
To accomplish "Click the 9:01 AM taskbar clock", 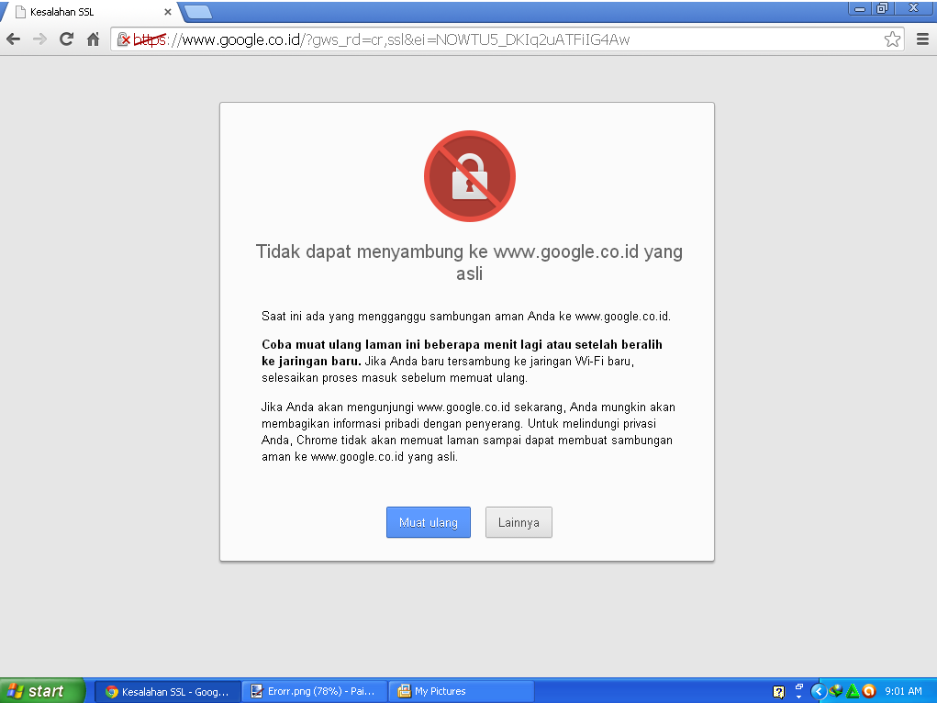I will coord(904,691).
